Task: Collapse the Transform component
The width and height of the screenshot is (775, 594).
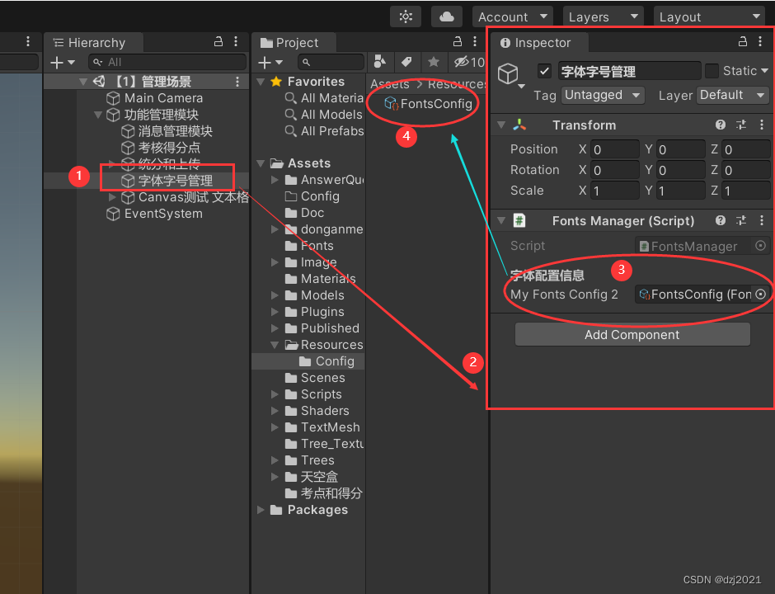Action: click(501, 125)
